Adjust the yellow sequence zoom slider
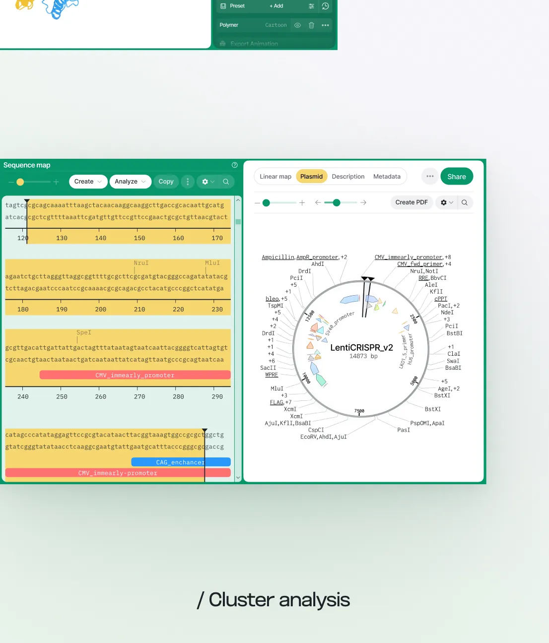This screenshot has width=549, height=643. [20, 182]
